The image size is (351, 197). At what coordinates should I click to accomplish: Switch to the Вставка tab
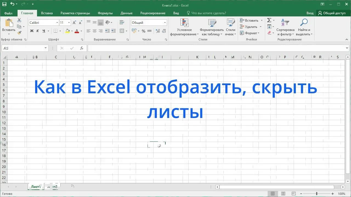coord(47,13)
